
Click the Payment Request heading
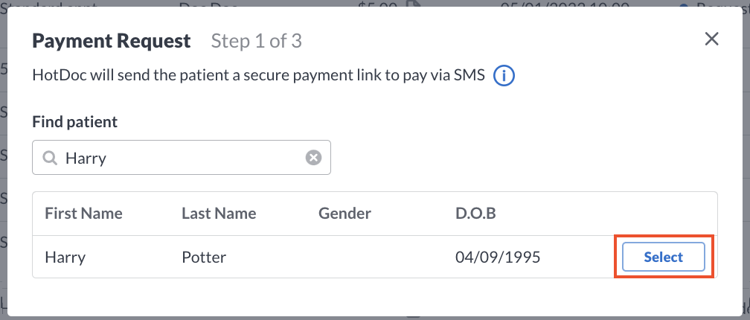click(112, 41)
